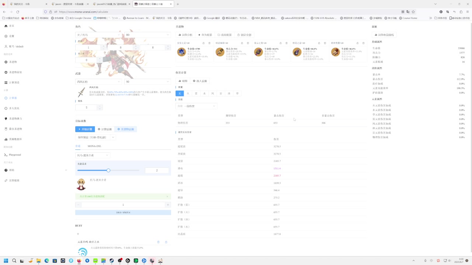Open target function dropdown 托马-渡来介者
Screen dimensions: 472x265
pos(93,155)
